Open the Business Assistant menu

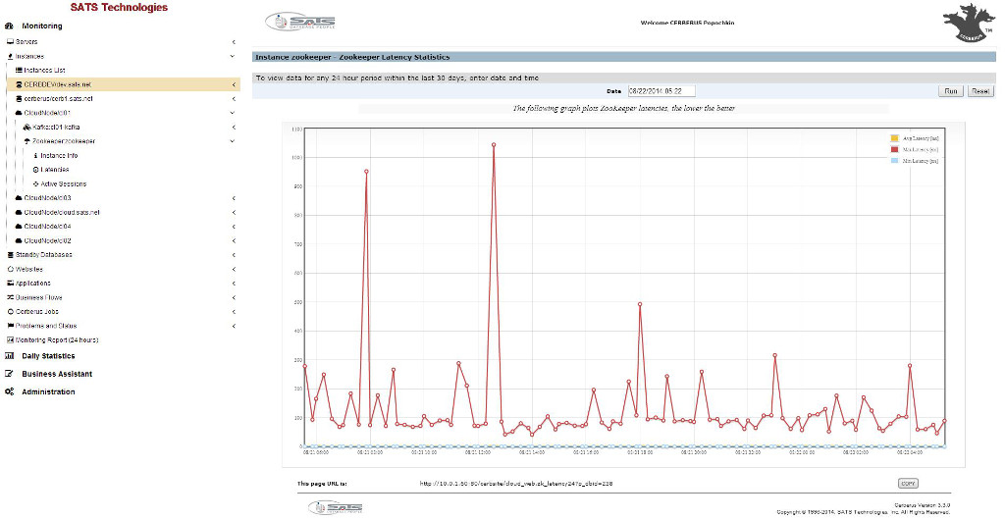click(57, 374)
